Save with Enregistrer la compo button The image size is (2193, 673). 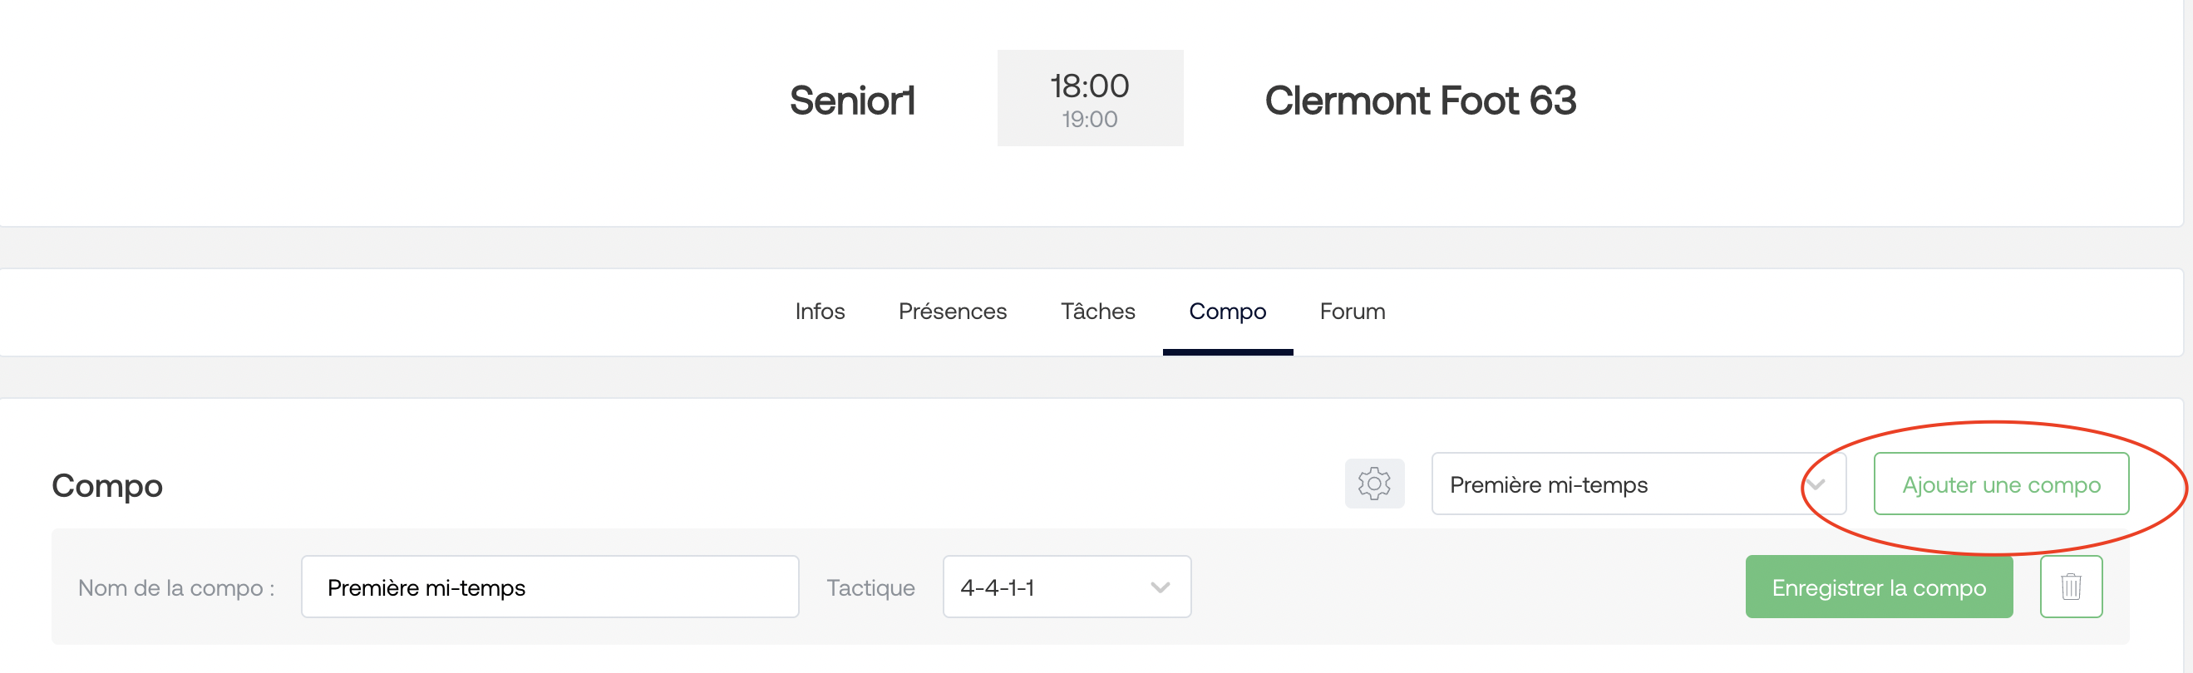coord(1879,587)
